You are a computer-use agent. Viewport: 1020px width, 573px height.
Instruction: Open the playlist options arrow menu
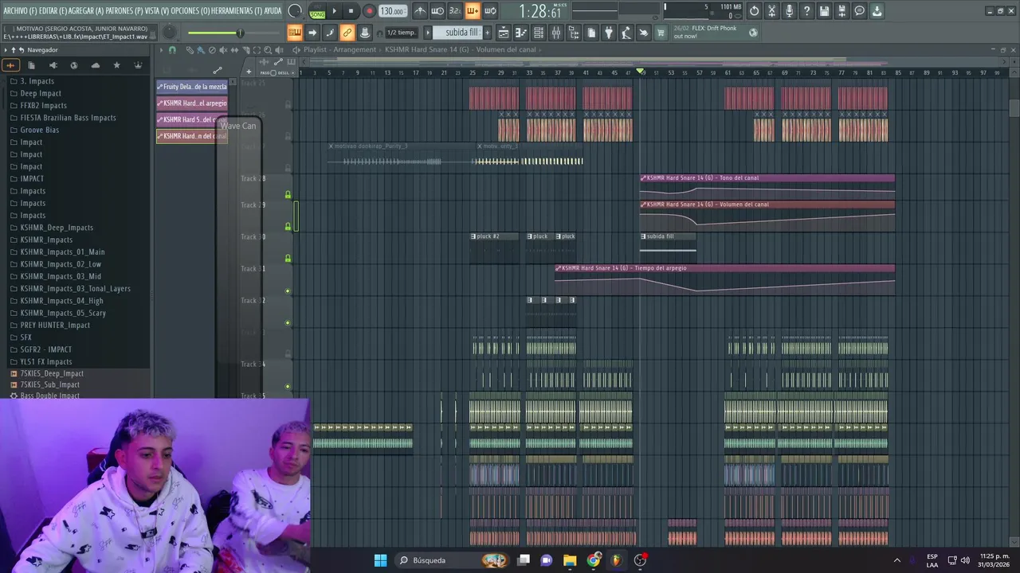[x=161, y=49]
